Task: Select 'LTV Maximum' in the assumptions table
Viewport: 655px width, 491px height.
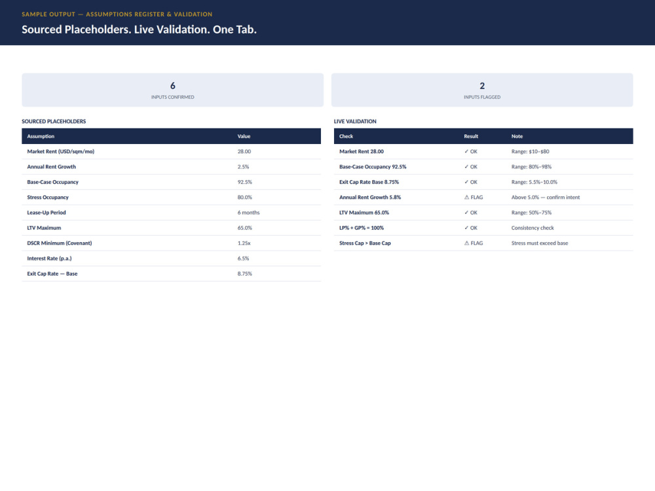Action: tap(44, 228)
